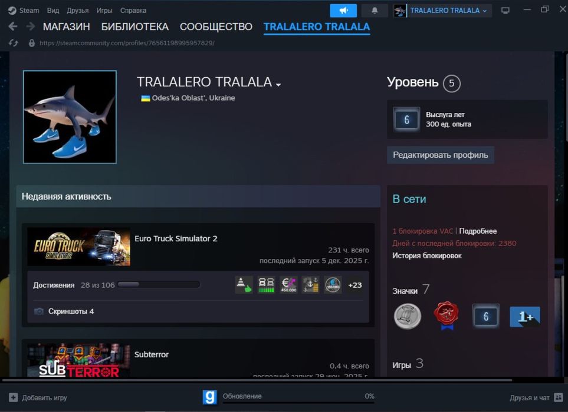Open the 1+ game collector badge

(525, 317)
